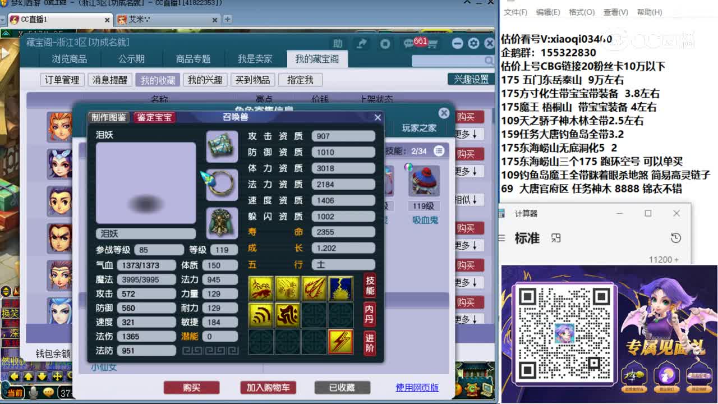
Task: Open the 格式(O) menu in Notepad
Action: pyautogui.click(x=581, y=12)
